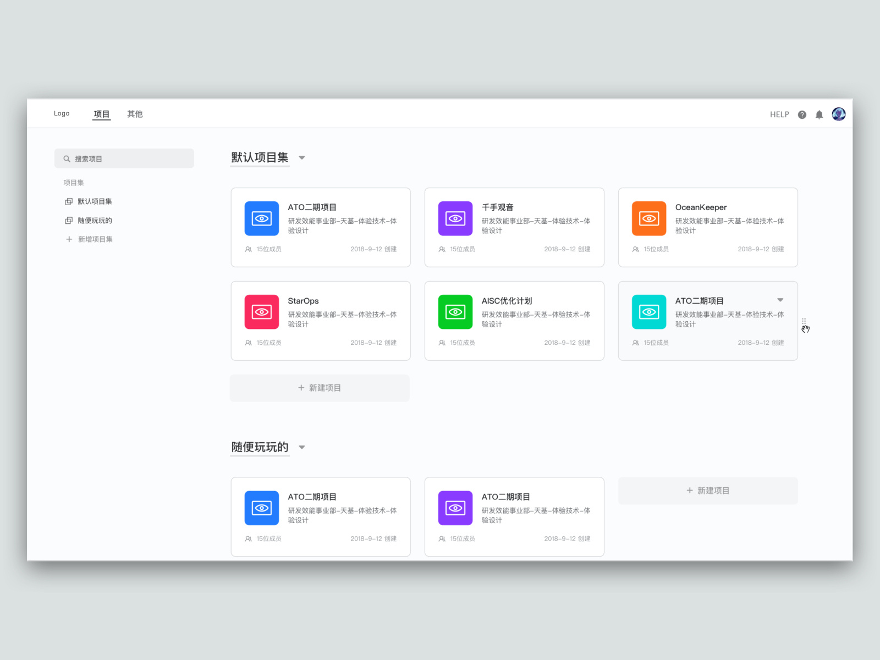Viewport: 880px width, 660px height.
Task: Click the green AISC优化计划 project icon
Action: 455,312
